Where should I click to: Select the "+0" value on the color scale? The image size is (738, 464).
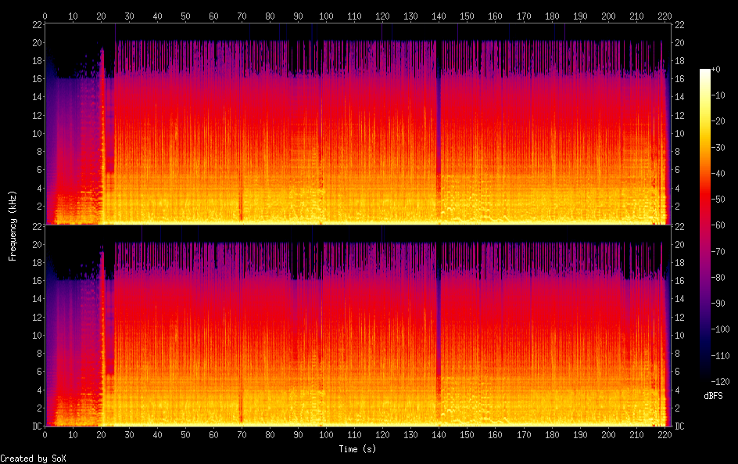[x=715, y=69]
